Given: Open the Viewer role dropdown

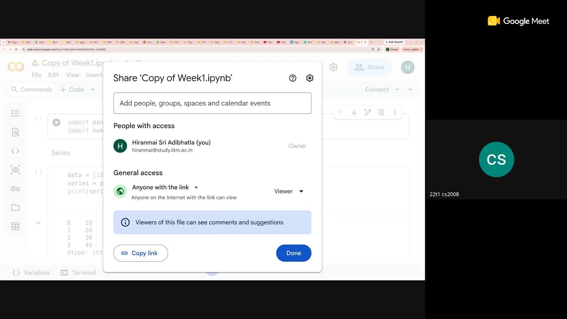Looking at the screenshot, I should click(289, 191).
